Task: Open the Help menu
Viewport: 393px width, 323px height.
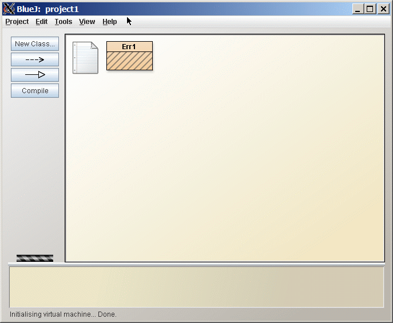Action: pyautogui.click(x=109, y=22)
